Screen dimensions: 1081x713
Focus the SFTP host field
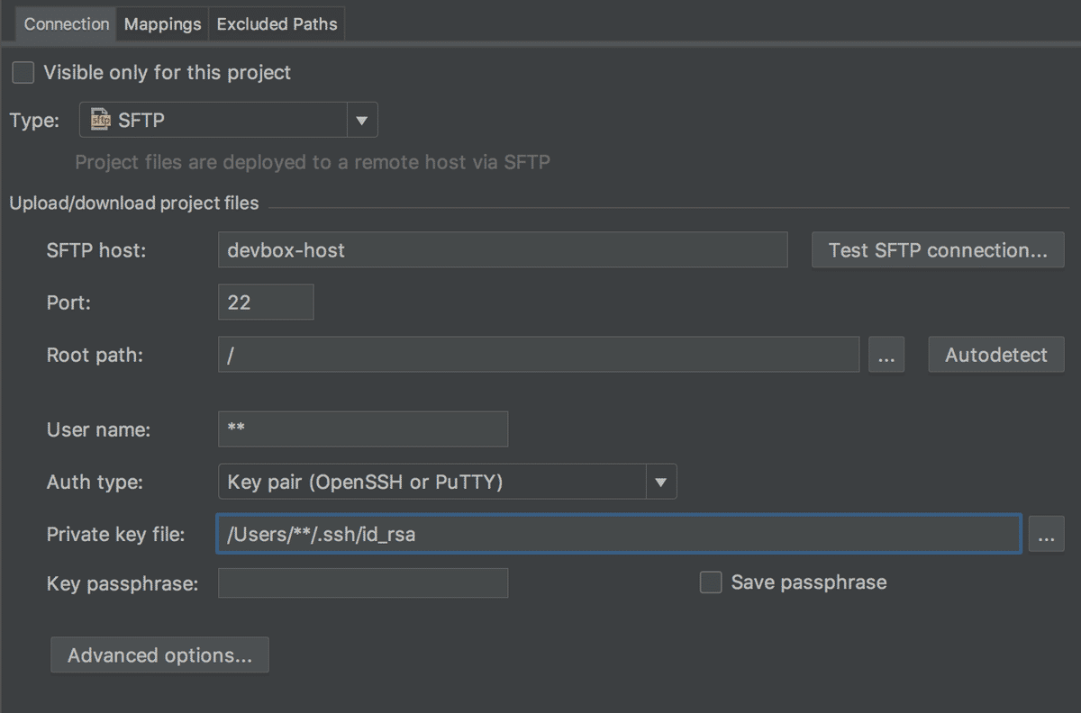[502, 250]
